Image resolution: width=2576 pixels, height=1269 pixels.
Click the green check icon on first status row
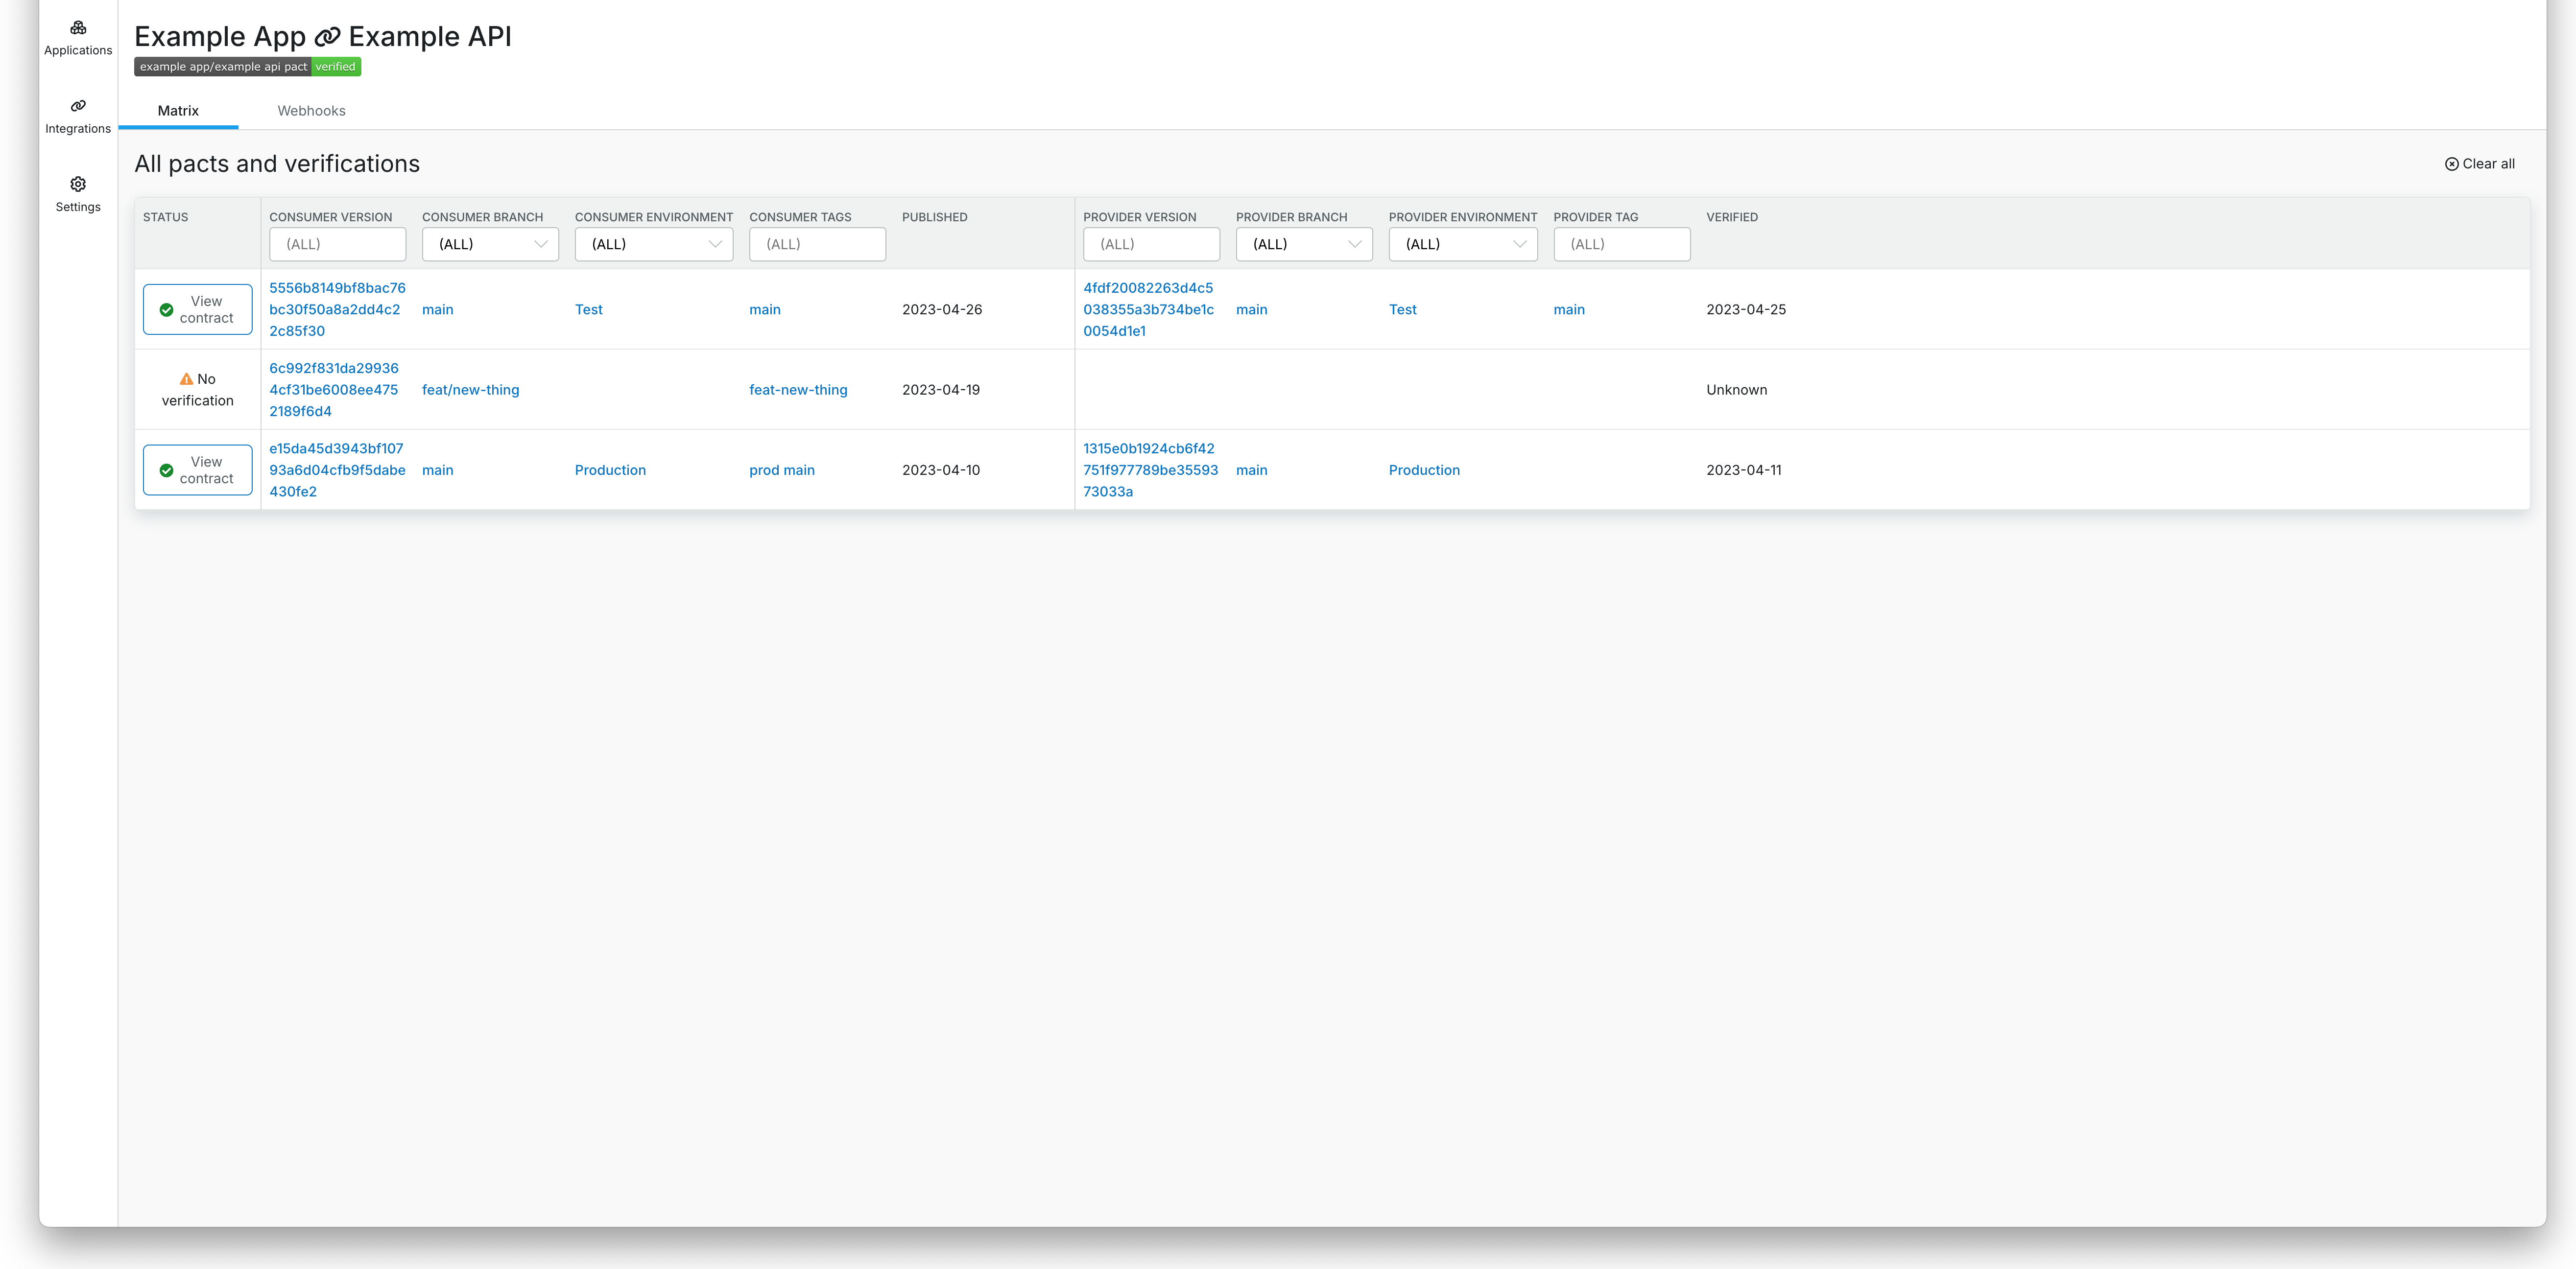coord(166,309)
